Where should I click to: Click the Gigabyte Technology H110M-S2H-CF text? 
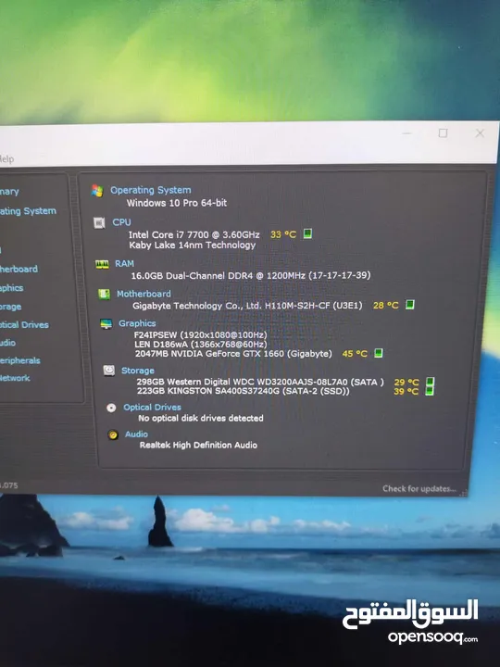pos(247,306)
